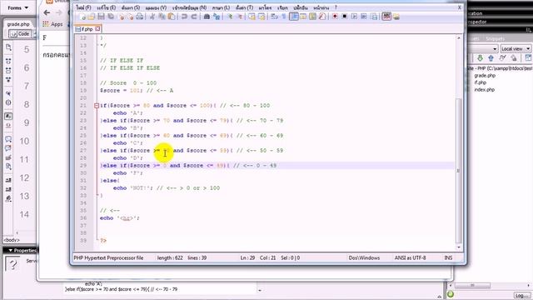Screen dimensions: 533x300
Task: Close the if.php tab with its red X
Action: point(97,29)
